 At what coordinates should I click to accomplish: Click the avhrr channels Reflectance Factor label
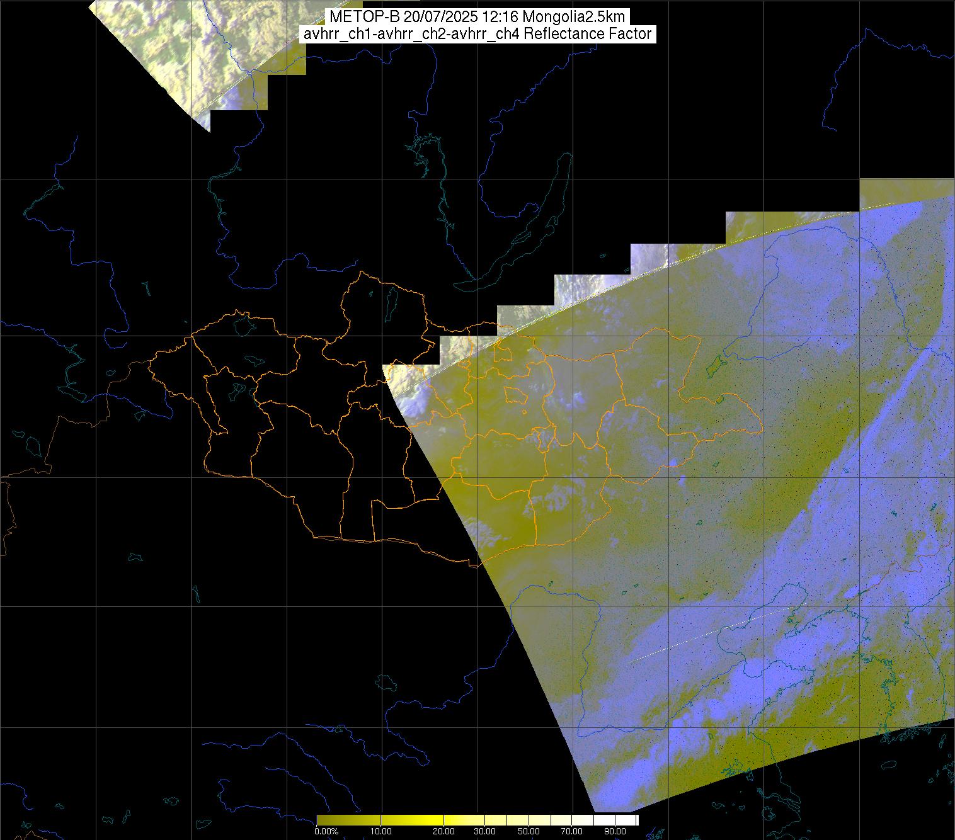(477, 34)
